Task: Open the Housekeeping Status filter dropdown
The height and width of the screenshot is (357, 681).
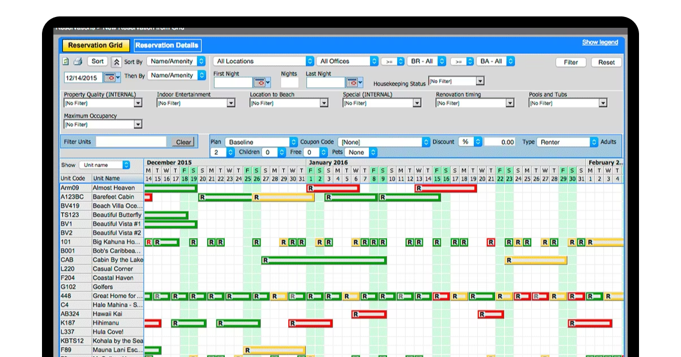Action: tap(456, 82)
